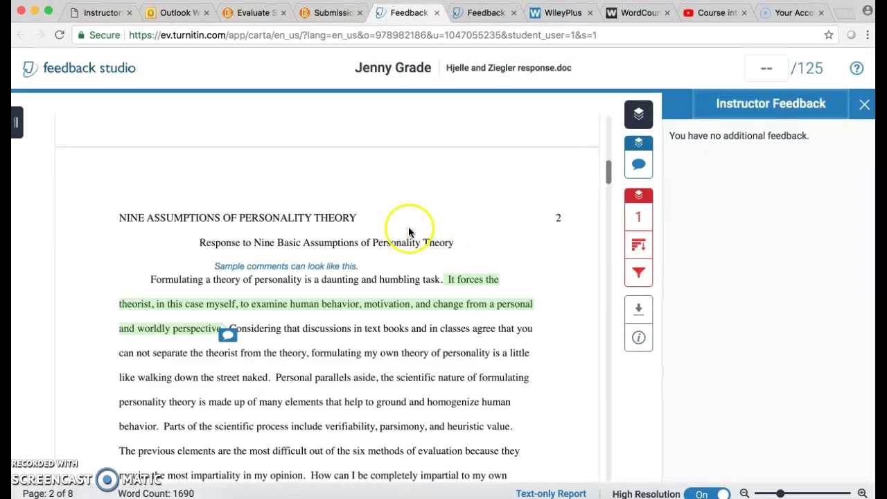The image size is (887, 499).
Task: Open the similarity score number 1
Action: [x=638, y=217]
